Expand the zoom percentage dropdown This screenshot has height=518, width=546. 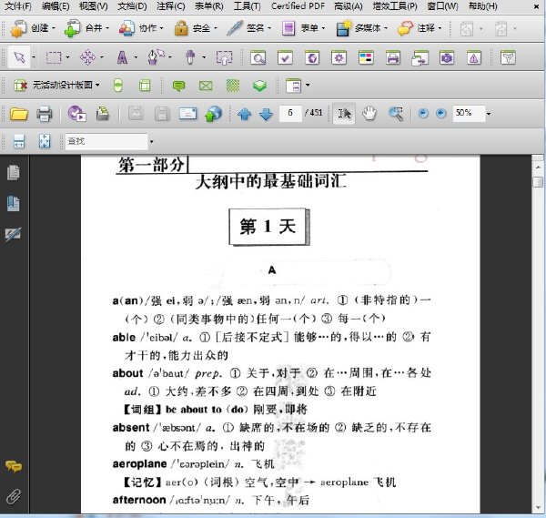click(x=489, y=114)
